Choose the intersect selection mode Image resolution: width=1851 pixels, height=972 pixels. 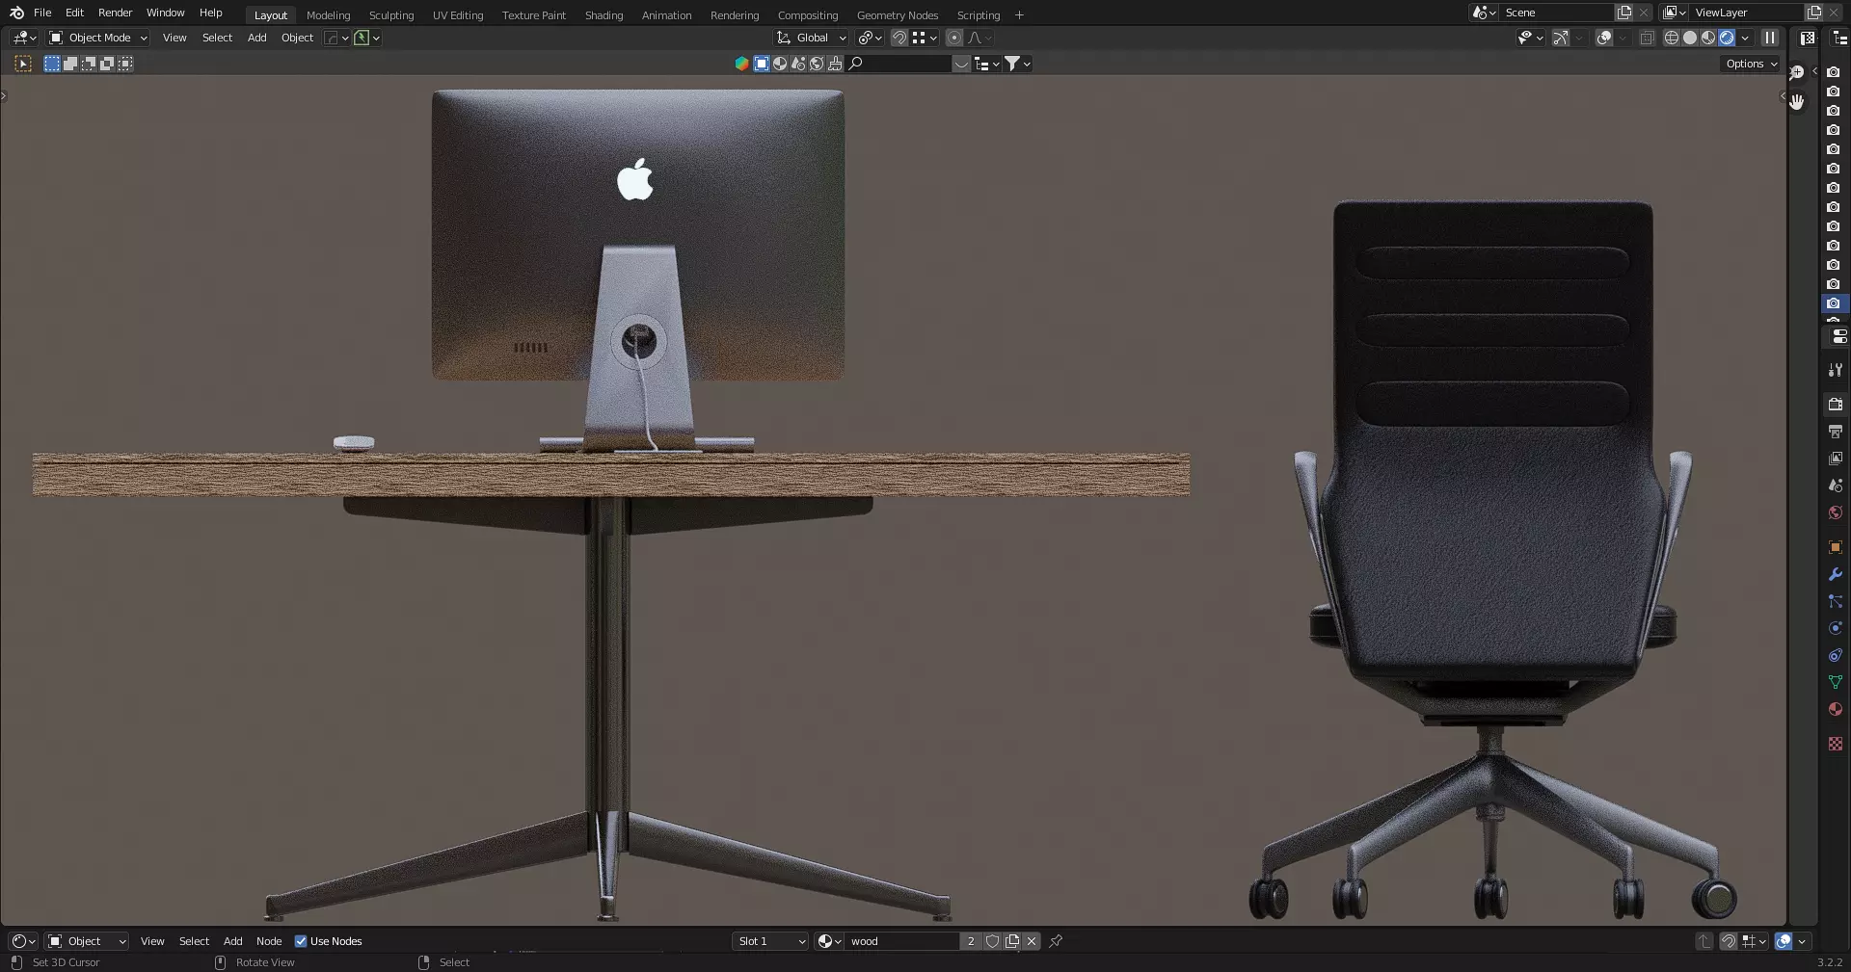(125, 64)
